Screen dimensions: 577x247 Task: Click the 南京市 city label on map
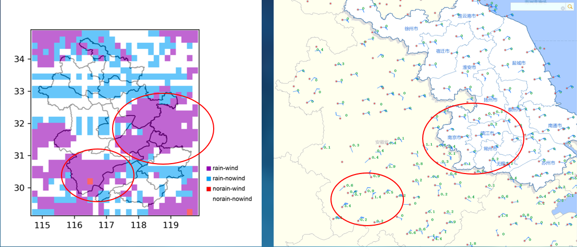point(455,138)
